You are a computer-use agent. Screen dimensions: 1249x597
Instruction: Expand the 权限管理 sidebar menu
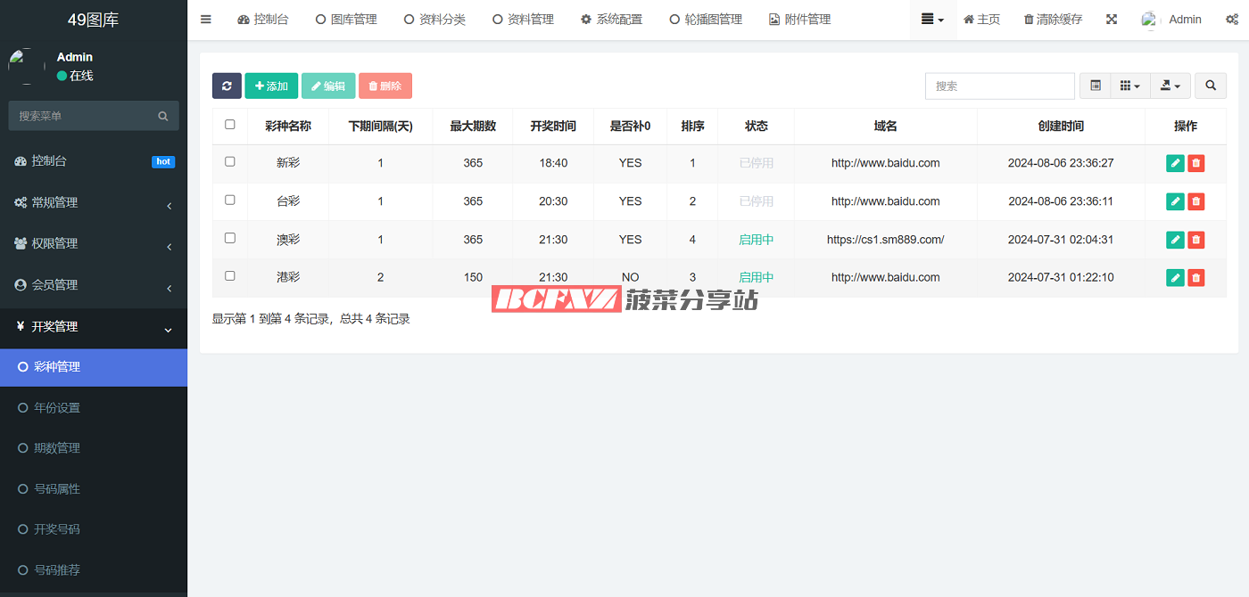pyautogui.click(x=94, y=244)
